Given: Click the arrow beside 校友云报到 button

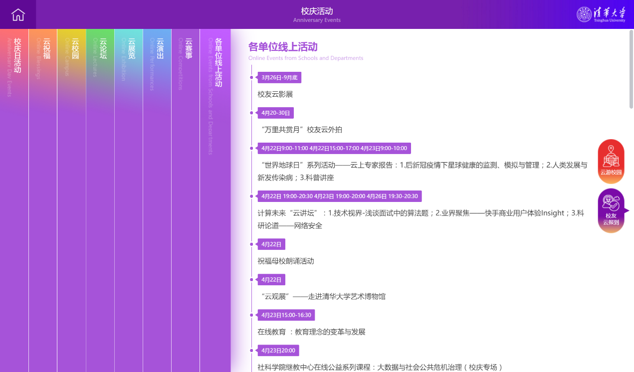Looking at the screenshot, I should 627,211.
